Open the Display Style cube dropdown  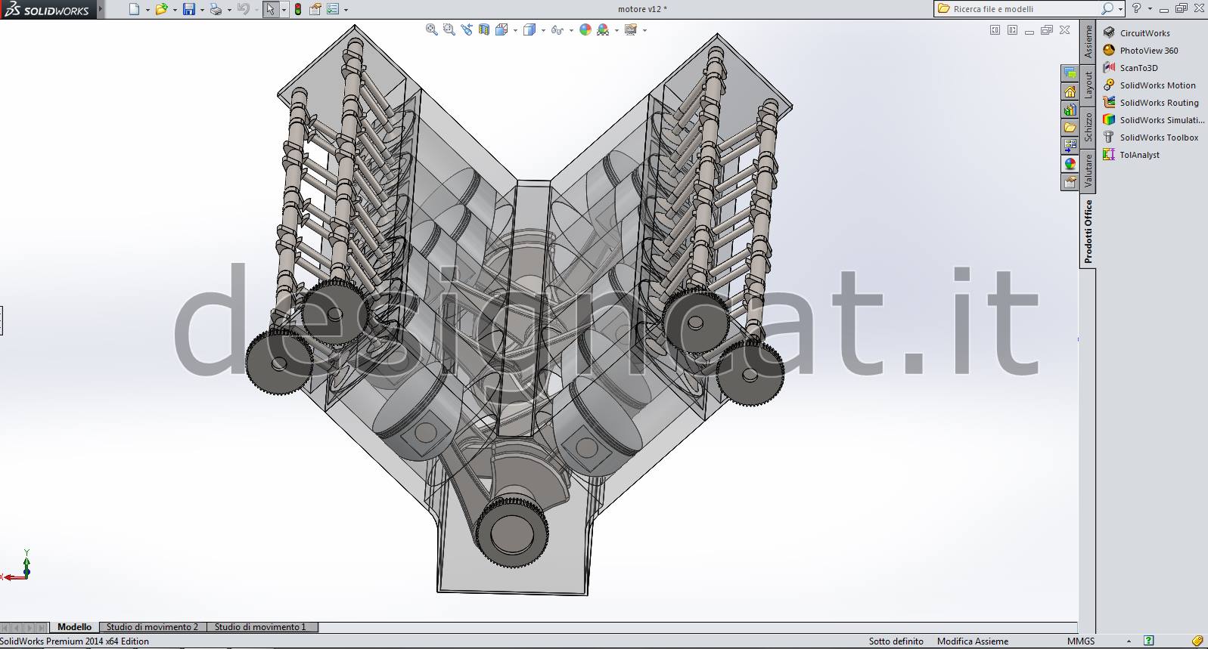544,30
